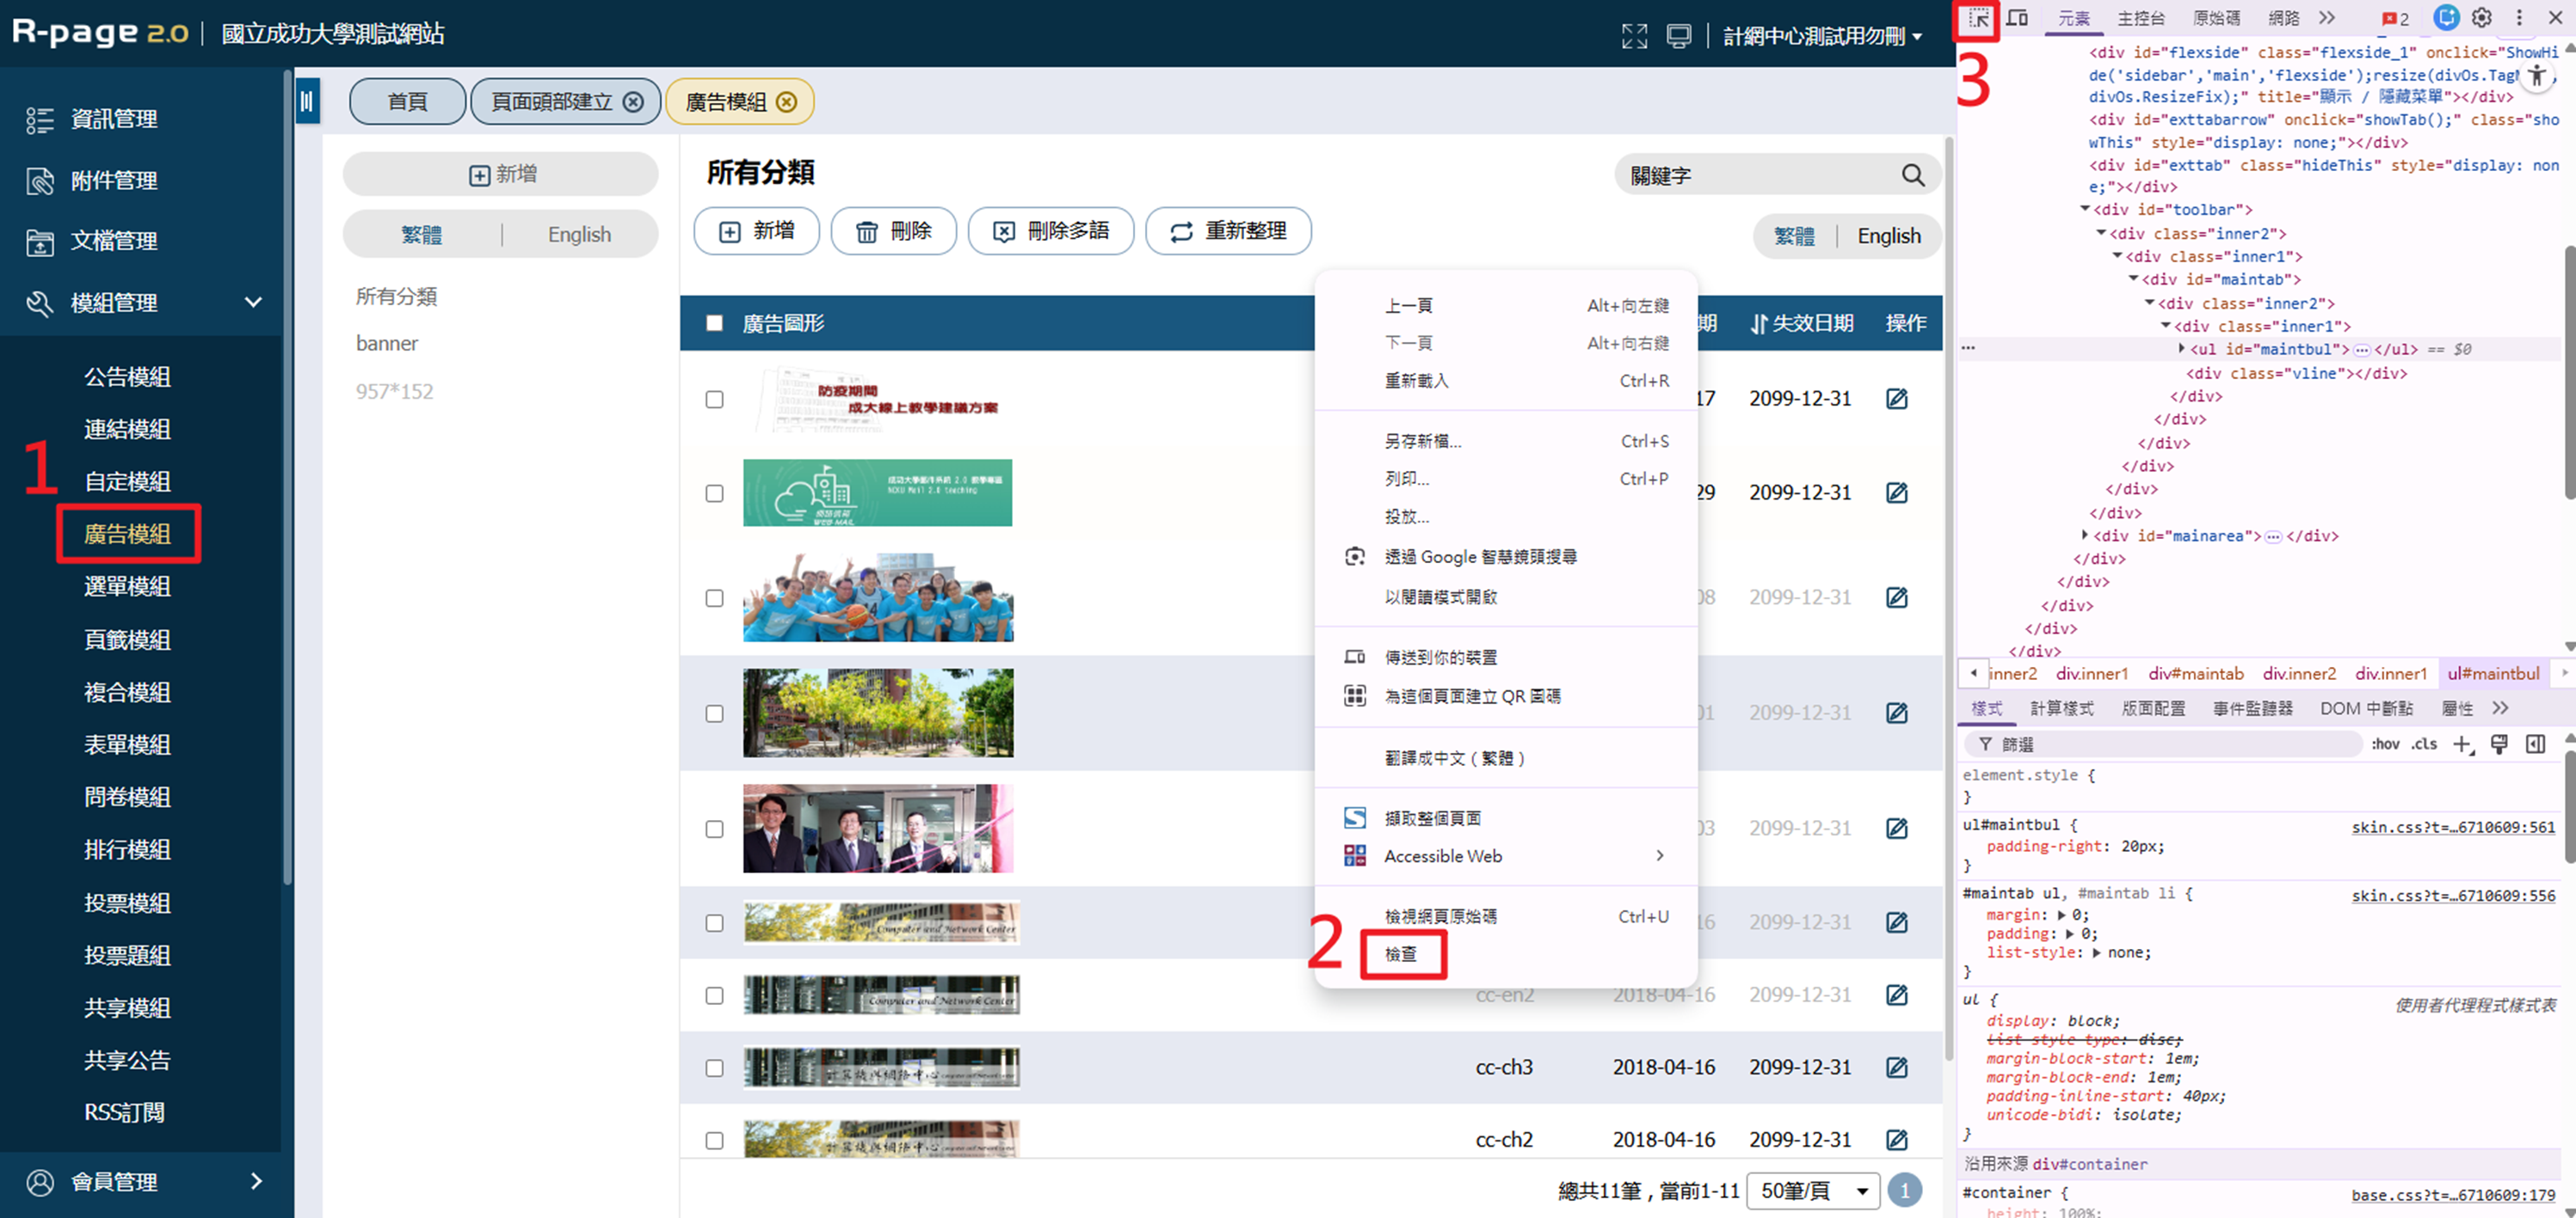
Task: Collapse sidebar using the vertical bars handle
Action: click(307, 101)
